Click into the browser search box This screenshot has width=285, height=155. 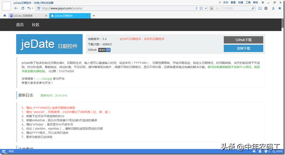tap(233, 8)
